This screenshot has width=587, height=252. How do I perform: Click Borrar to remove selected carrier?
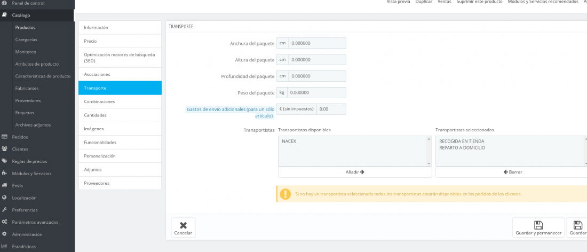pyautogui.click(x=512, y=172)
